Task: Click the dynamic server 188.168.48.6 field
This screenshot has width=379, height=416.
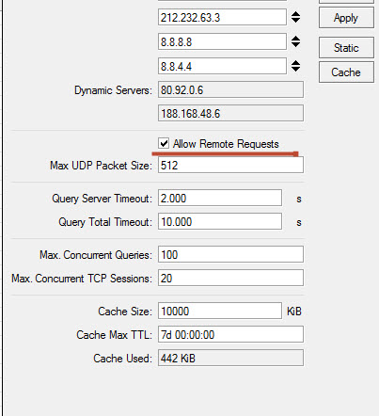Action: [x=230, y=113]
